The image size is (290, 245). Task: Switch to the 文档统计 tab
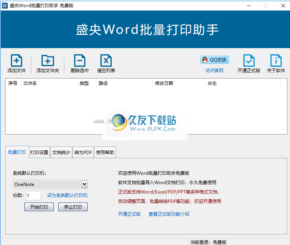click(61, 153)
